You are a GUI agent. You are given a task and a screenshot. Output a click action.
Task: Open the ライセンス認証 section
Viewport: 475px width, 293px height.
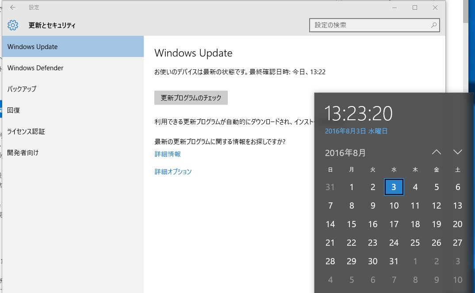pyautogui.click(x=73, y=131)
